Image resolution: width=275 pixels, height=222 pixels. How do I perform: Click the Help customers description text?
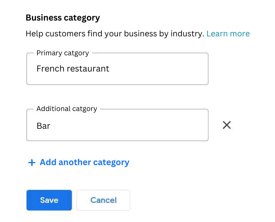pos(114,34)
